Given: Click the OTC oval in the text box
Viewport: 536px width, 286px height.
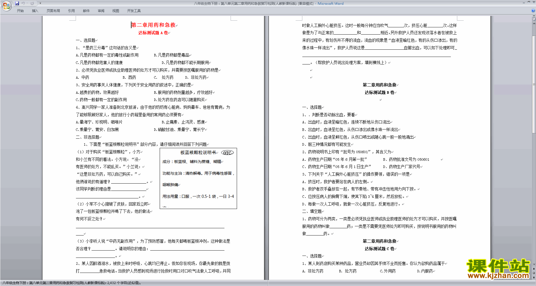Looking at the screenshot, I should 227,153.
